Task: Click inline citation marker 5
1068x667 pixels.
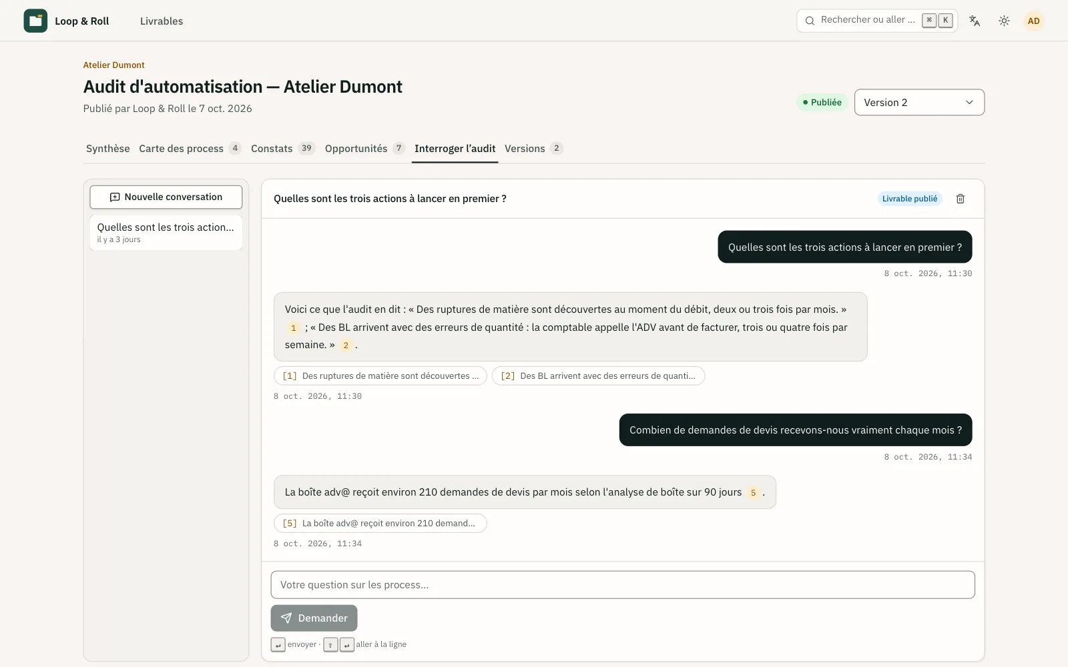Action: (753, 492)
